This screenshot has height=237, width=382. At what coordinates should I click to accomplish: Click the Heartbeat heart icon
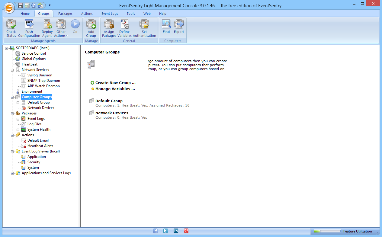click(x=18, y=64)
